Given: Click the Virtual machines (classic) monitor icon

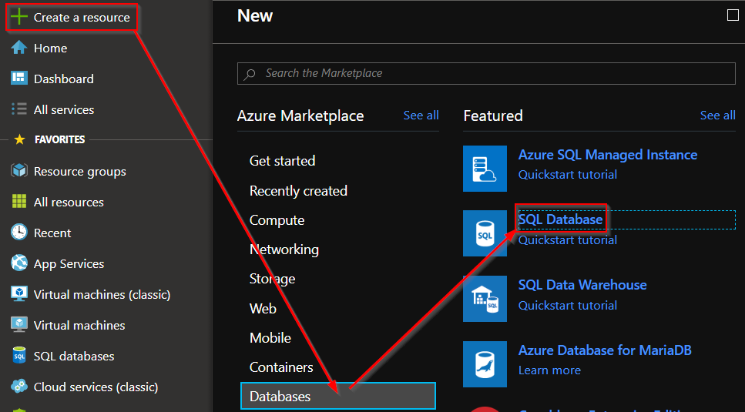Looking at the screenshot, I should 19,294.
